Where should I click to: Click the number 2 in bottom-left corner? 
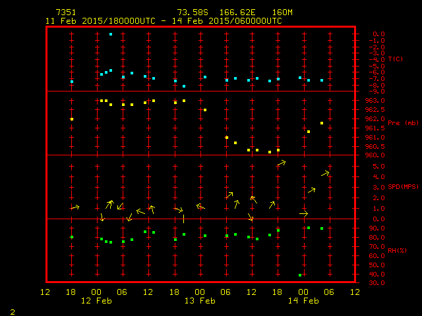point(12,311)
